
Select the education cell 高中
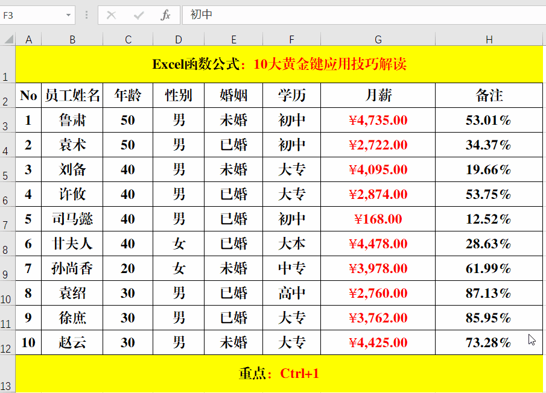click(291, 293)
